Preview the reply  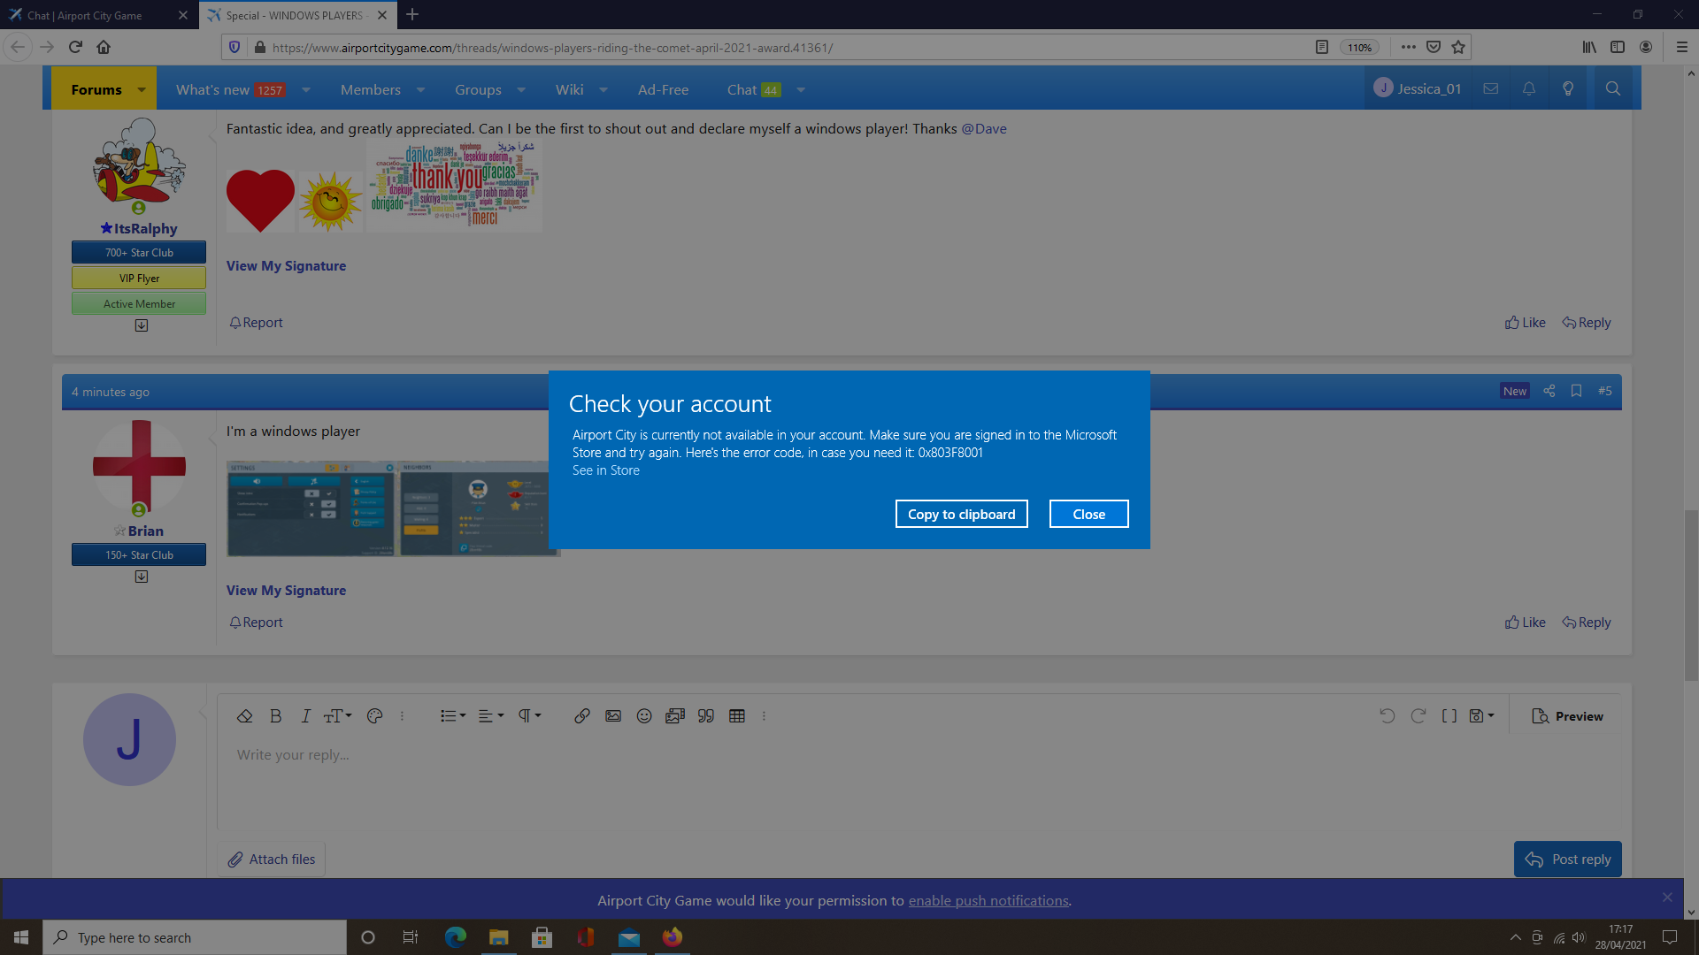tap(1567, 716)
